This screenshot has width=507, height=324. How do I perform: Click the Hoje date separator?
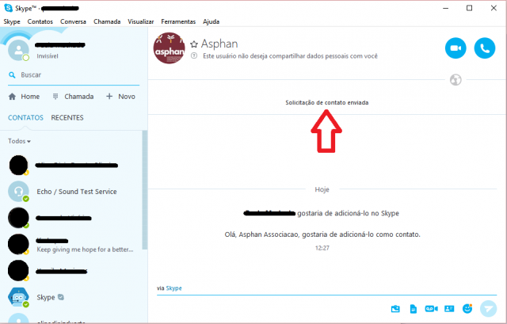(x=322, y=189)
